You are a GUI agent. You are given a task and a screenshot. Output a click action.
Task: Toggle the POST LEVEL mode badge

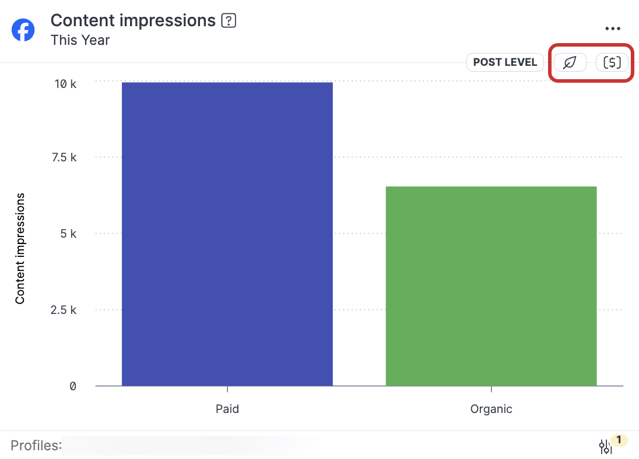coord(505,62)
